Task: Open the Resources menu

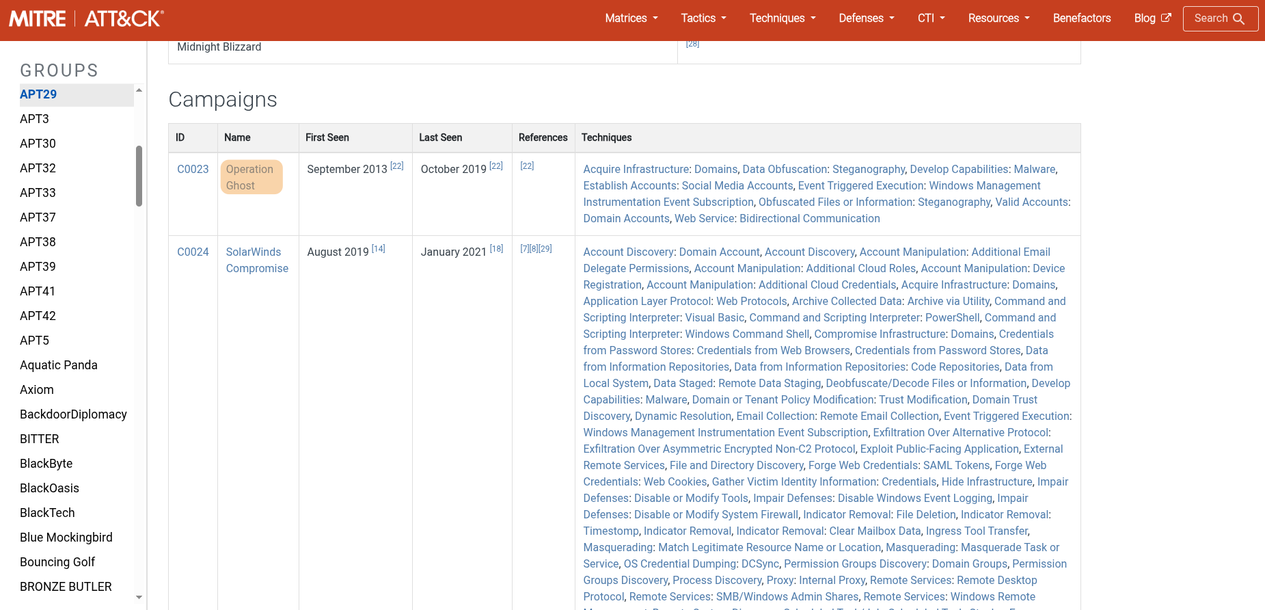Action: (998, 18)
